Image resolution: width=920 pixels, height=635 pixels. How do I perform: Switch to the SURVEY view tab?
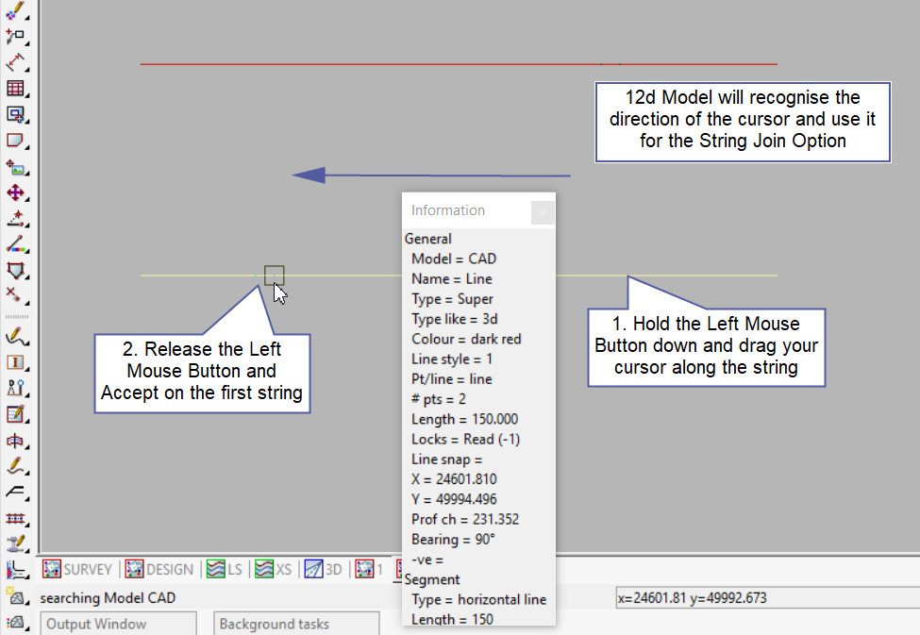[77, 569]
